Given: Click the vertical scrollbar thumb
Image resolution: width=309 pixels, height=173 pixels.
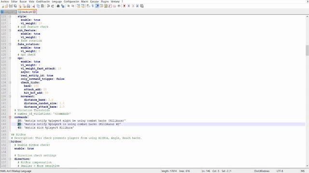Looking at the screenshot, I should (x=307, y=50).
